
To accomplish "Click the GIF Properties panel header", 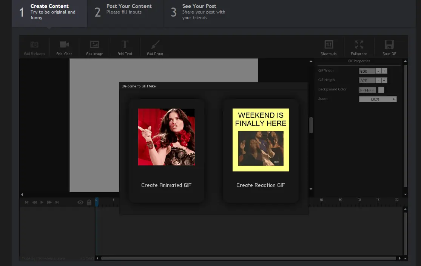I will 359,61.
